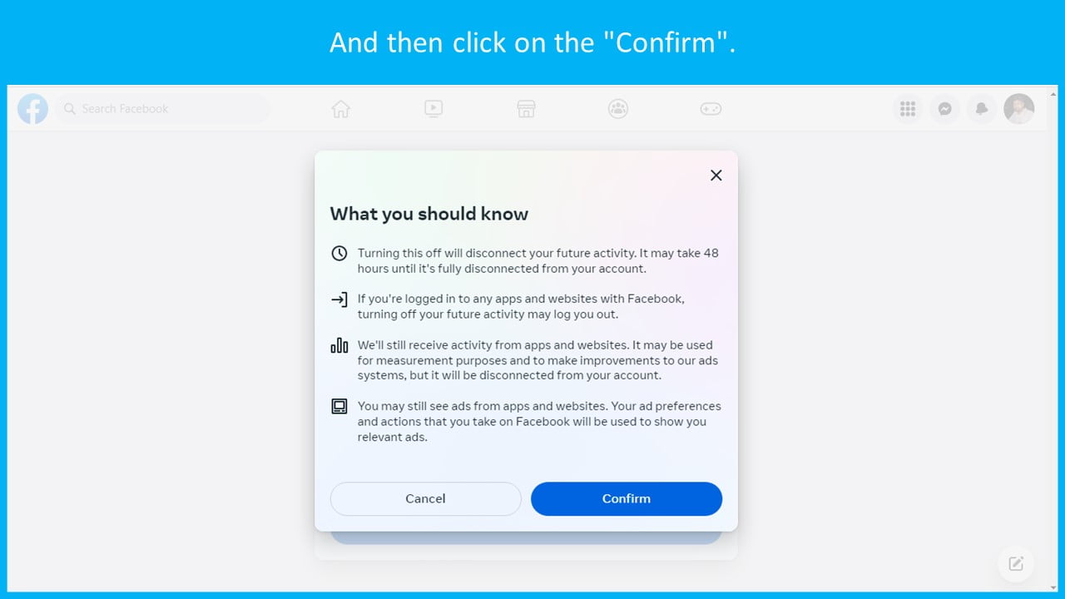Click the What you should know heading
This screenshot has height=599, width=1065.
[429, 214]
